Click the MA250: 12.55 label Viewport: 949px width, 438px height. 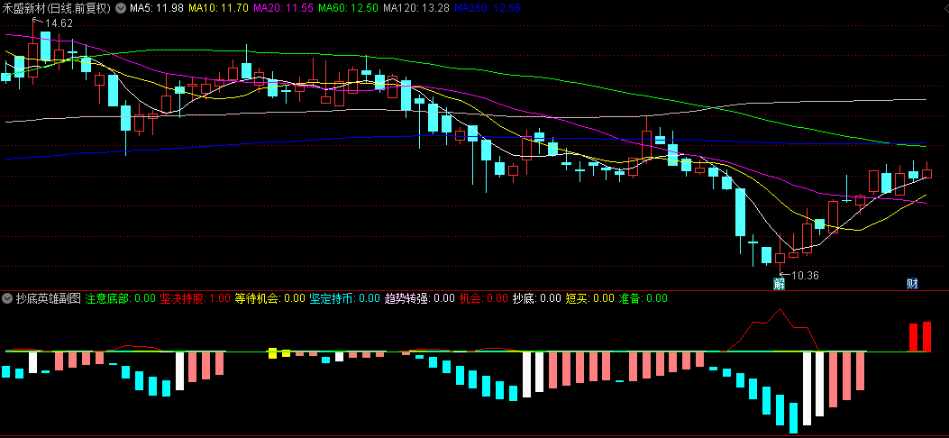click(x=487, y=8)
